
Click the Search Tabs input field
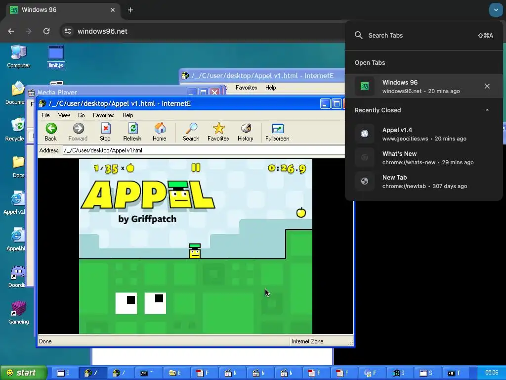coord(423,36)
